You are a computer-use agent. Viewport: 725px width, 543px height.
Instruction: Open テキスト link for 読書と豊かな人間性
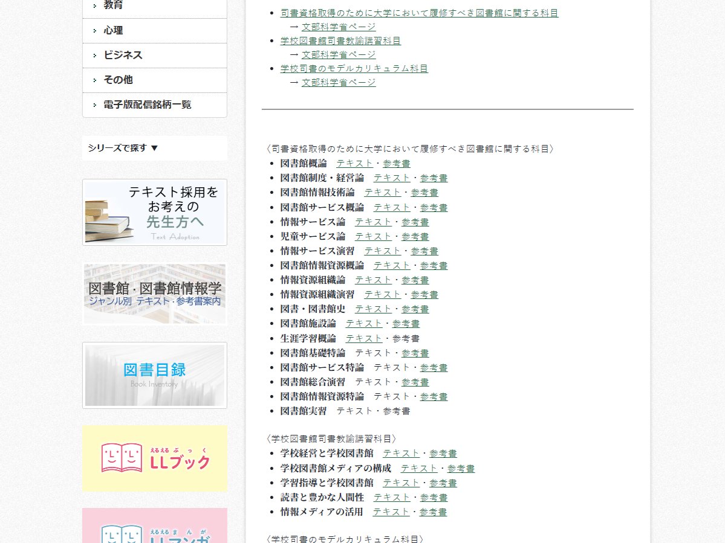coord(392,497)
